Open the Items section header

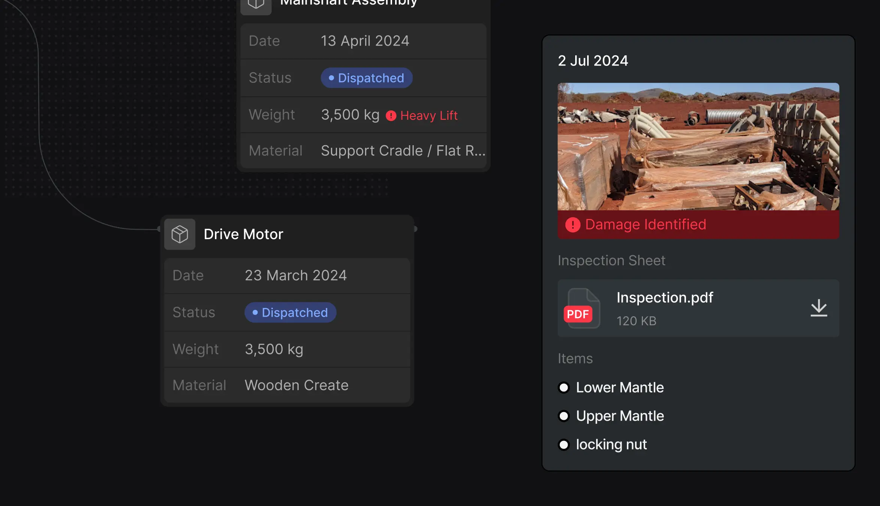pos(575,359)
